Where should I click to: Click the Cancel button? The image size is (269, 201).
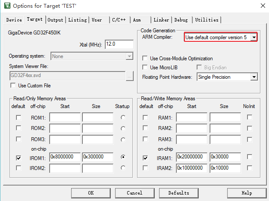pos(134,193)
